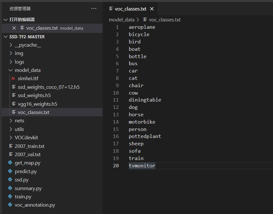Place the cursor on the tvmonitor line
This screenshot has height=214, width=273.
142,166
